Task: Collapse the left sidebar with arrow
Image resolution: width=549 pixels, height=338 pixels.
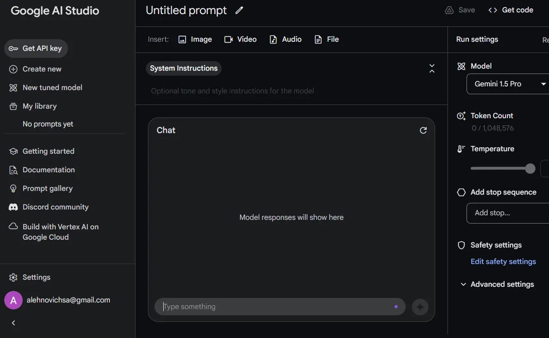Action: click(x=13, y=323)
